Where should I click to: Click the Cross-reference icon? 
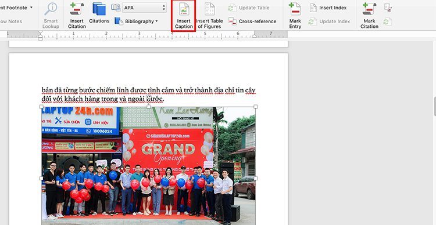[233, 21]
